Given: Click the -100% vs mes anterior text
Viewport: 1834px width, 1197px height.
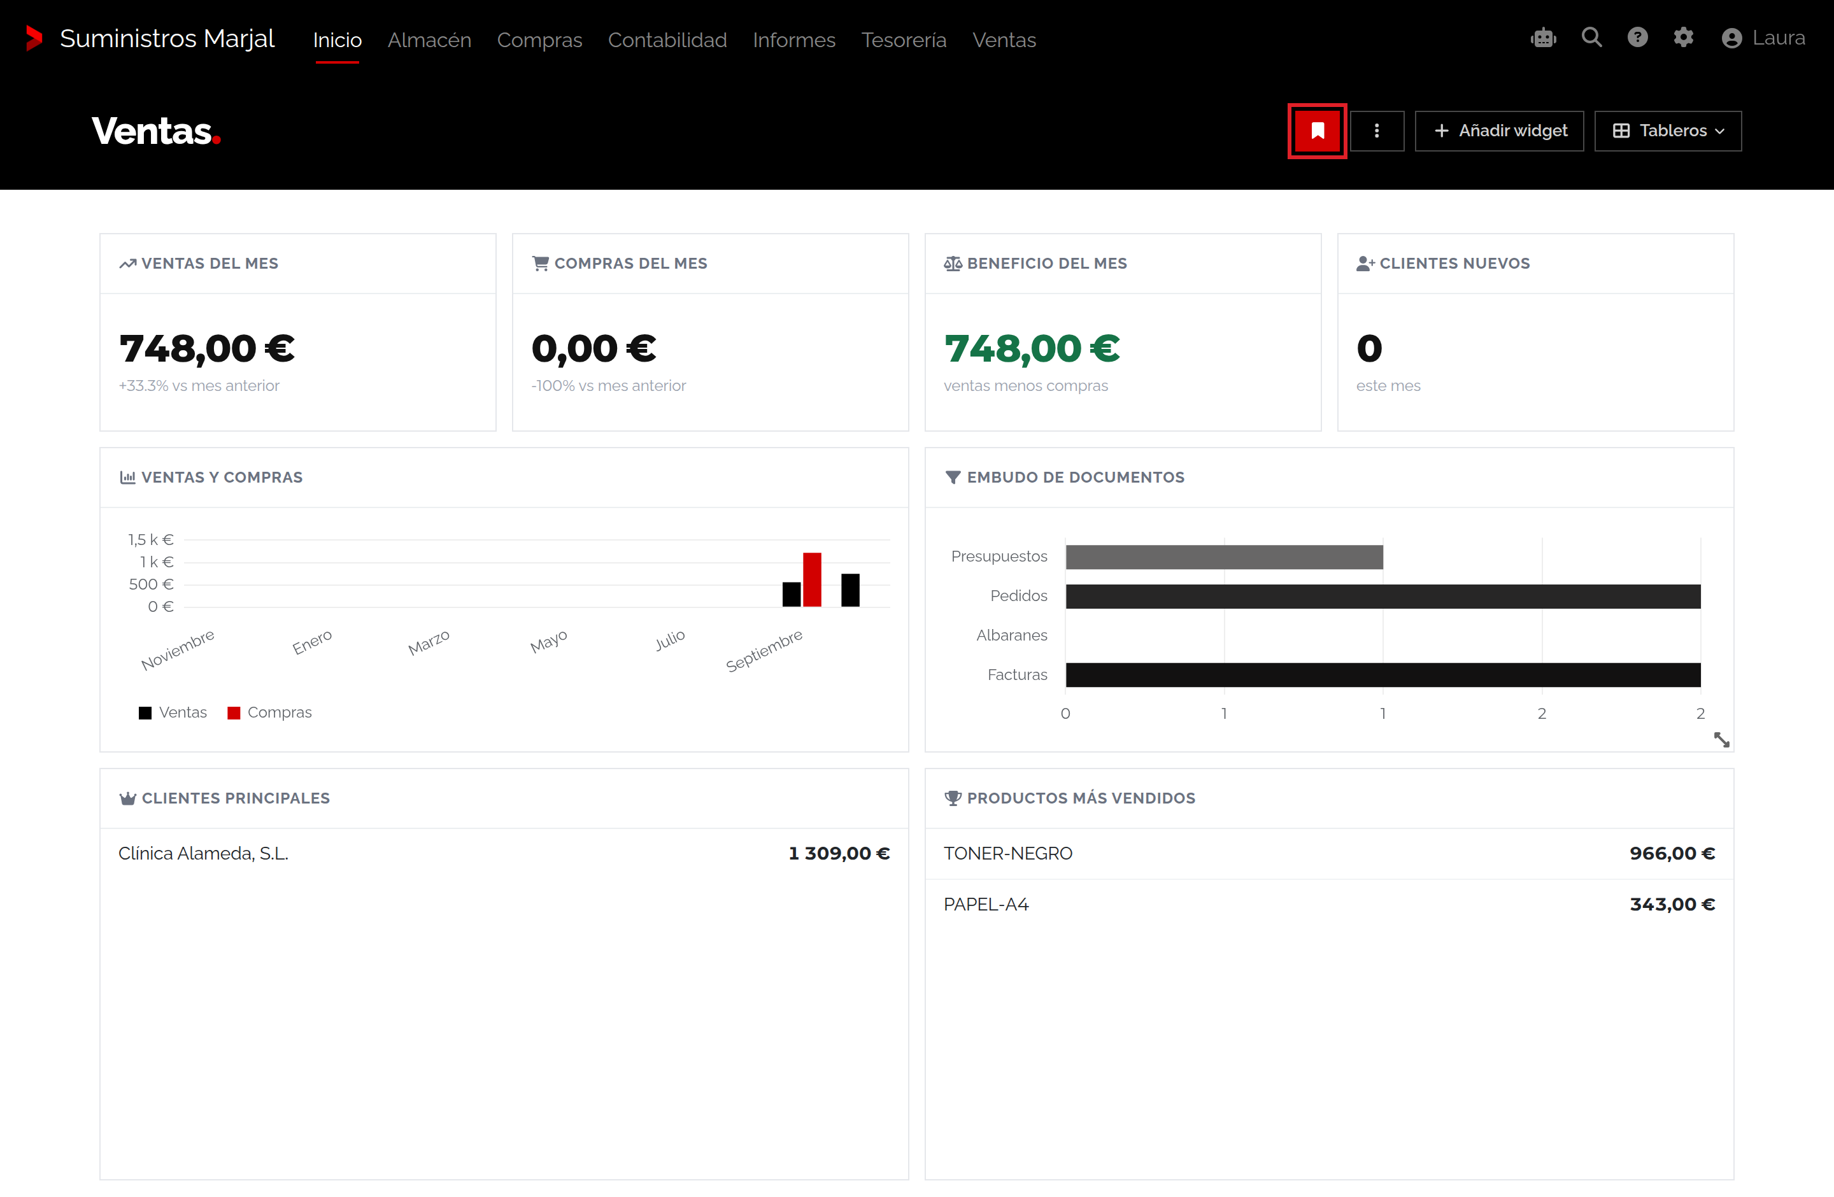Looking at the screenshot, I should [x=609, y=386].
